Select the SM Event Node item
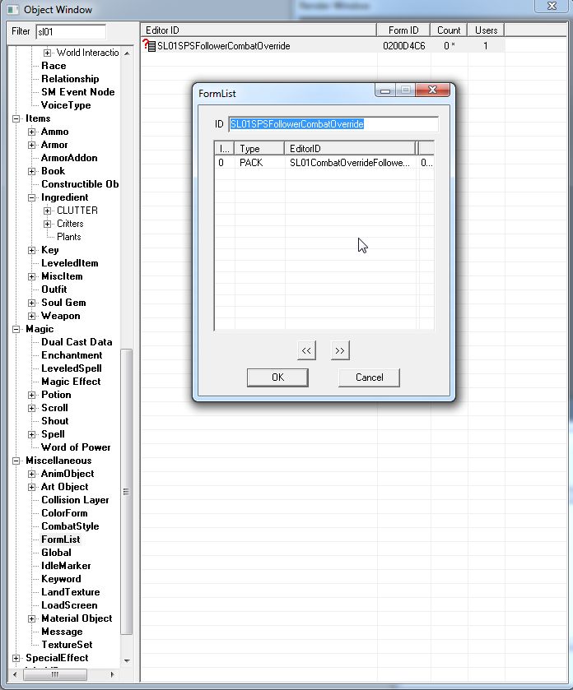 click(x=78, y=92)
